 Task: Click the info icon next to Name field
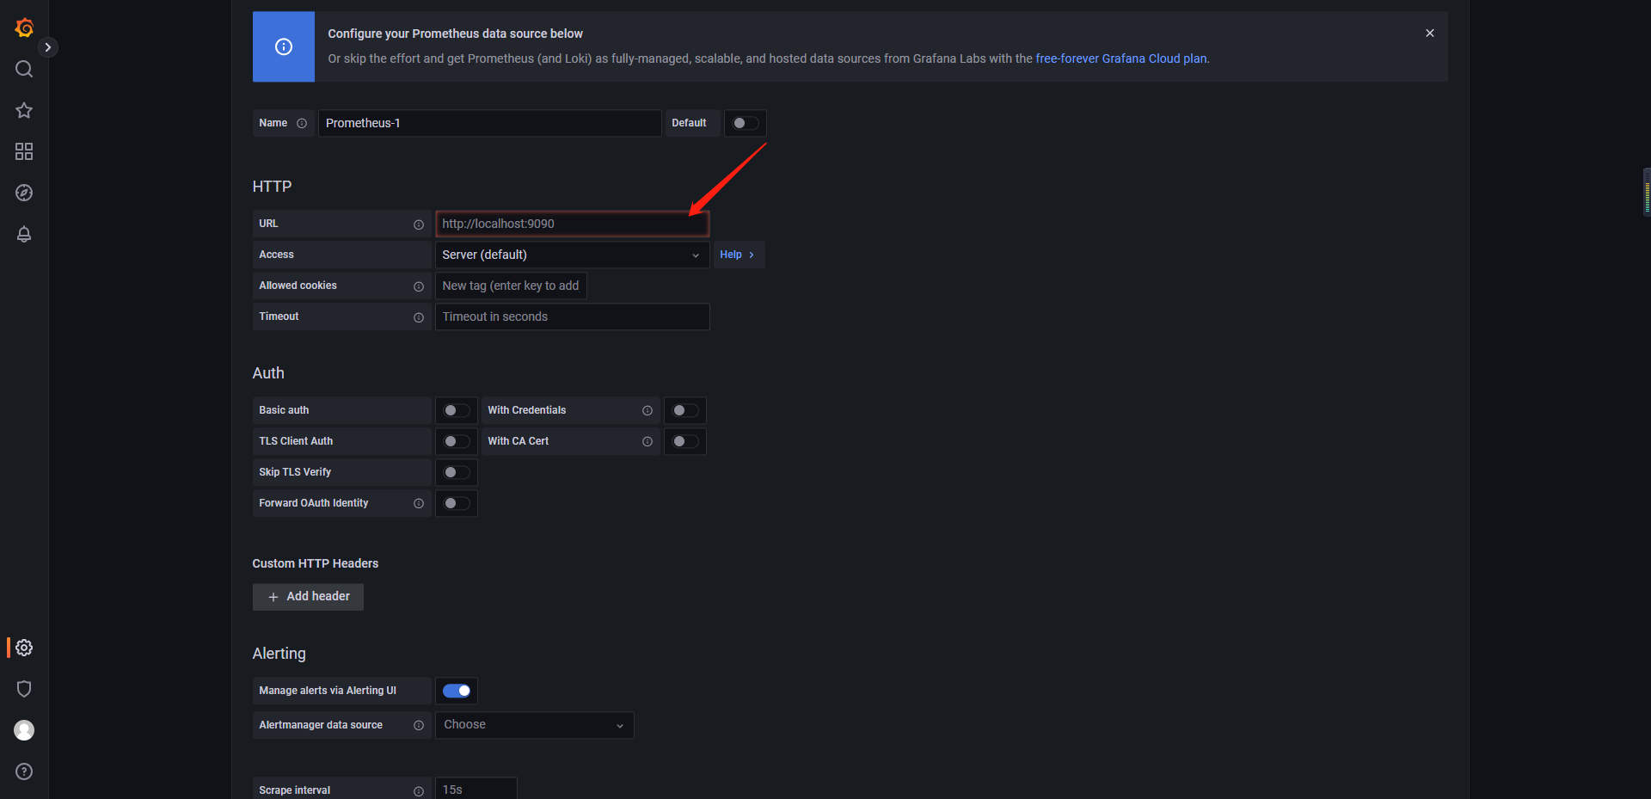tap(304, 123)
